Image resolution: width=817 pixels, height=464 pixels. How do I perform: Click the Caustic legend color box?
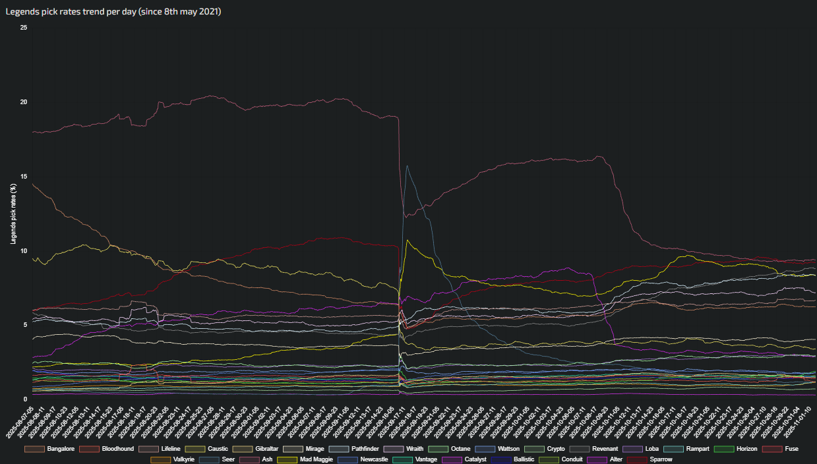click(x=195, y=449)
